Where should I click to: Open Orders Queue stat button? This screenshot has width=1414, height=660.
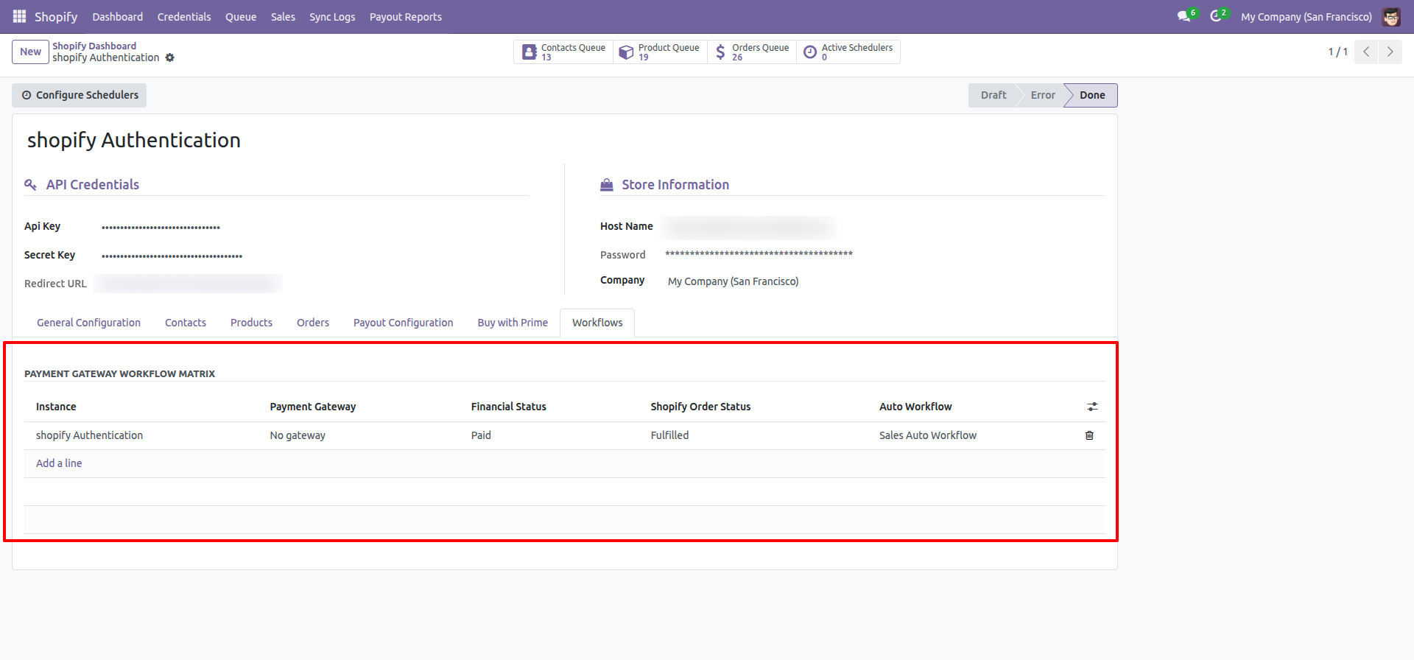coord(752,52)
